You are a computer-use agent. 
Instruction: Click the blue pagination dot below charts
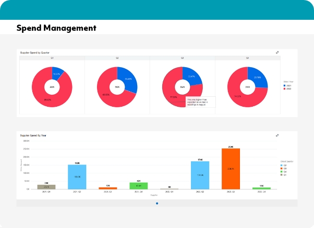pyautogui.click(x=157, y=204)
